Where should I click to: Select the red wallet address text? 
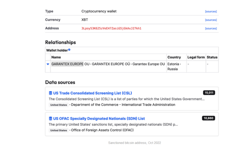tap(111, 28)
